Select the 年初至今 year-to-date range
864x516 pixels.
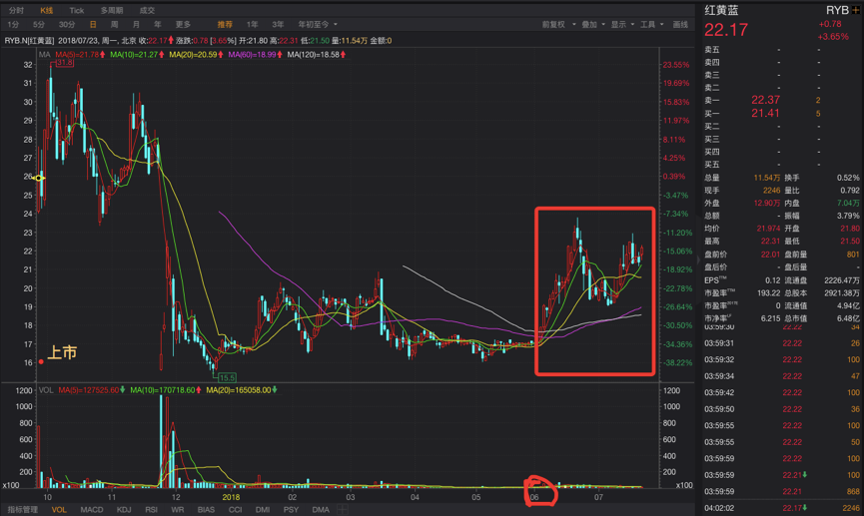pyautogui.click(x=318, y=24)
